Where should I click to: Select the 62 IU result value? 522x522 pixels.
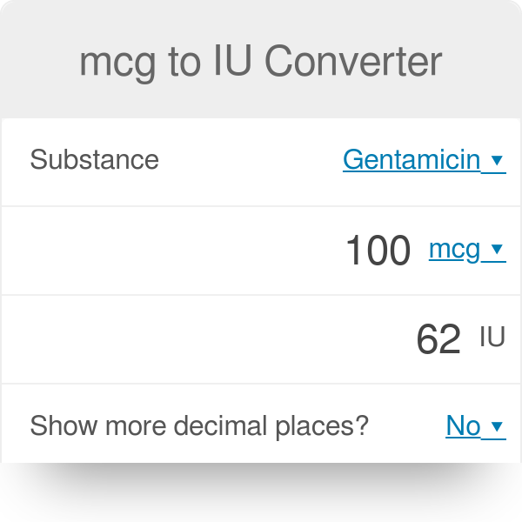point(438,339)
